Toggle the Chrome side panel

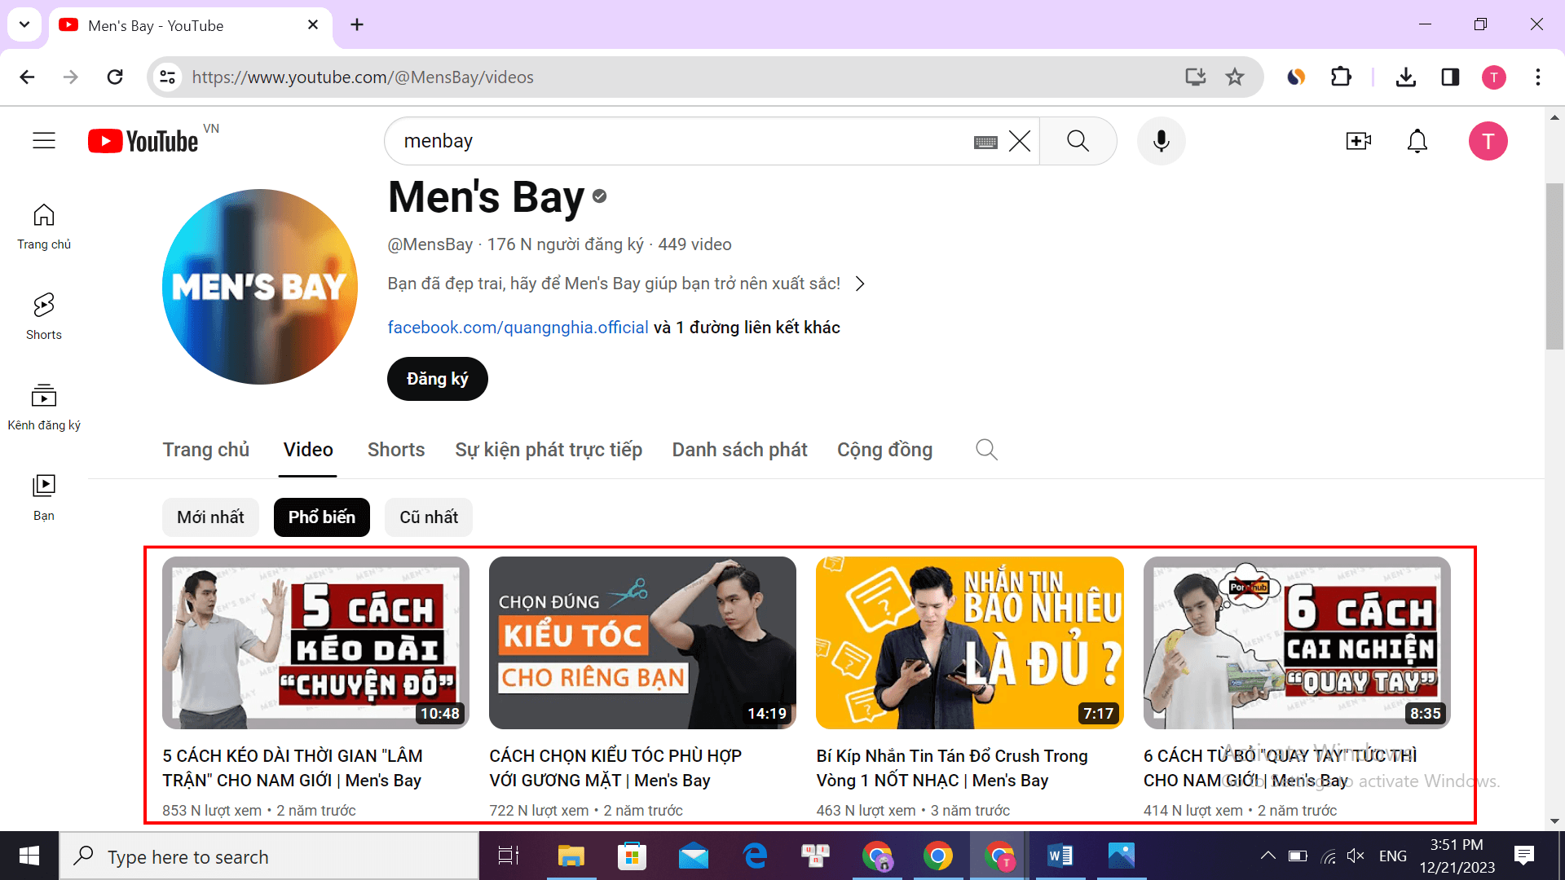point(1450,77)
